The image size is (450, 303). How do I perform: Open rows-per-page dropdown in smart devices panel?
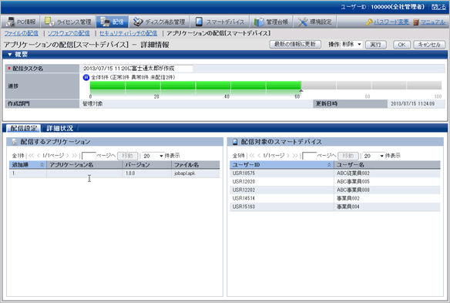tap(374, 156)
